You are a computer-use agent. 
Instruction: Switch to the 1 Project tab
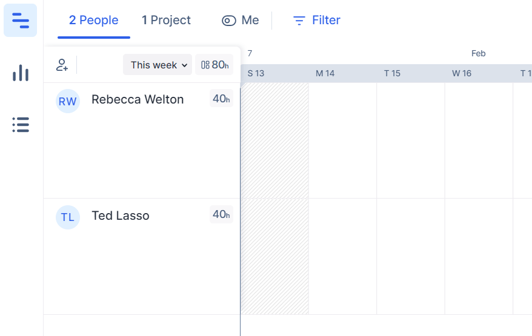[166, 21]
